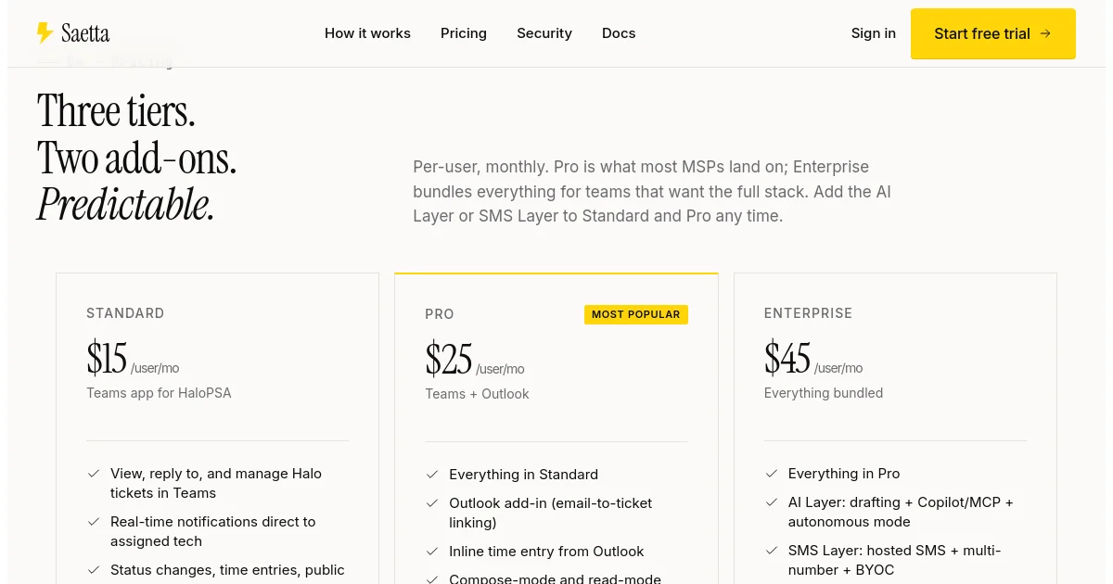Screen dimensions: 1113x584
Task: Open the How it works page
Action: [367, 33]
